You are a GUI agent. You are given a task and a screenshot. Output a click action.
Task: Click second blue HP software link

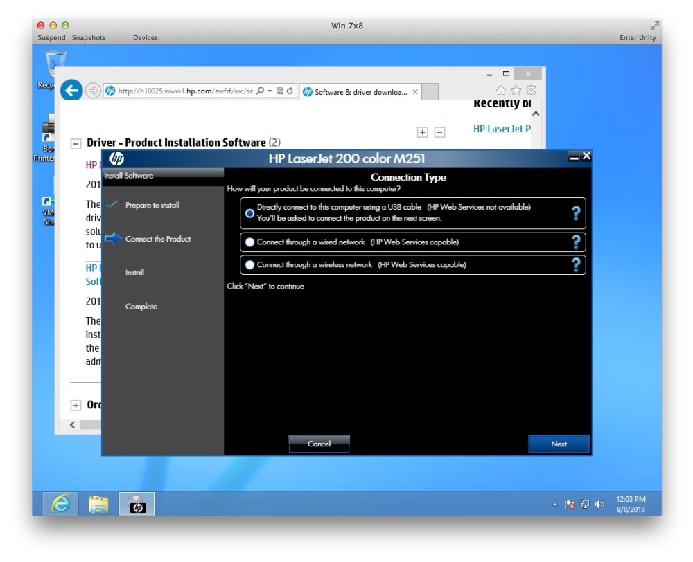coord(93,275)
